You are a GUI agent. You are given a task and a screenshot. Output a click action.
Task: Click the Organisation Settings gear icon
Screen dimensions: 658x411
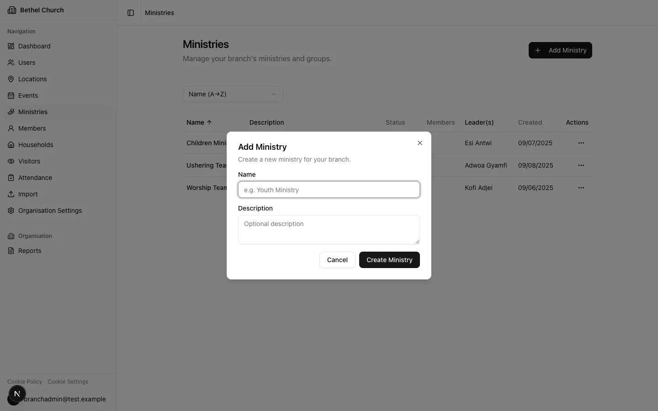11,211
